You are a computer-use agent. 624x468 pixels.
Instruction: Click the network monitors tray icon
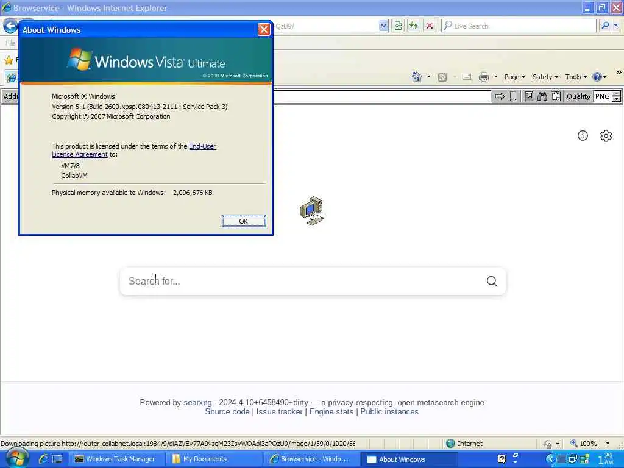[x=573, y=459]
